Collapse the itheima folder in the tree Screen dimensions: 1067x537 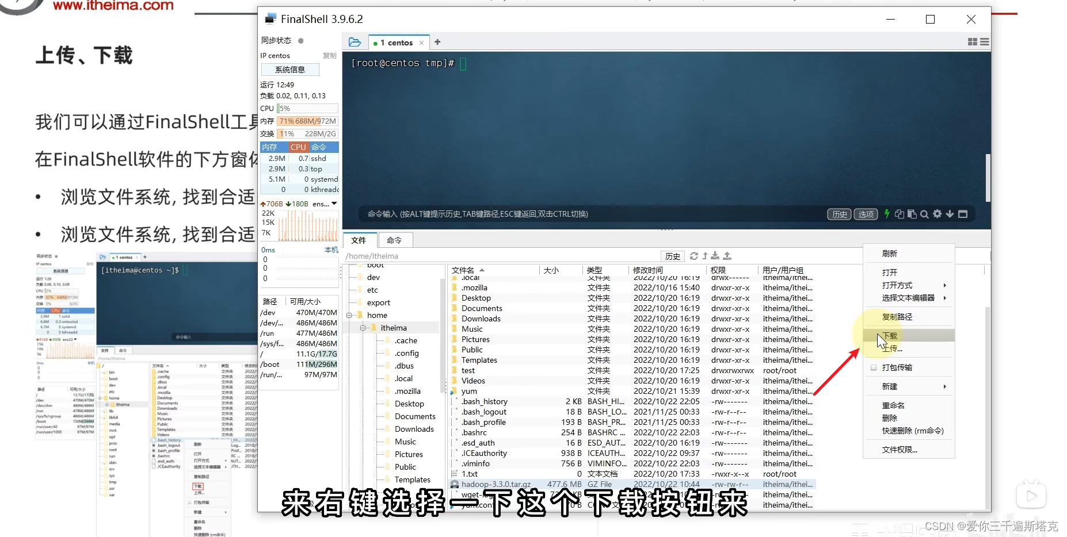pos(363,327)
